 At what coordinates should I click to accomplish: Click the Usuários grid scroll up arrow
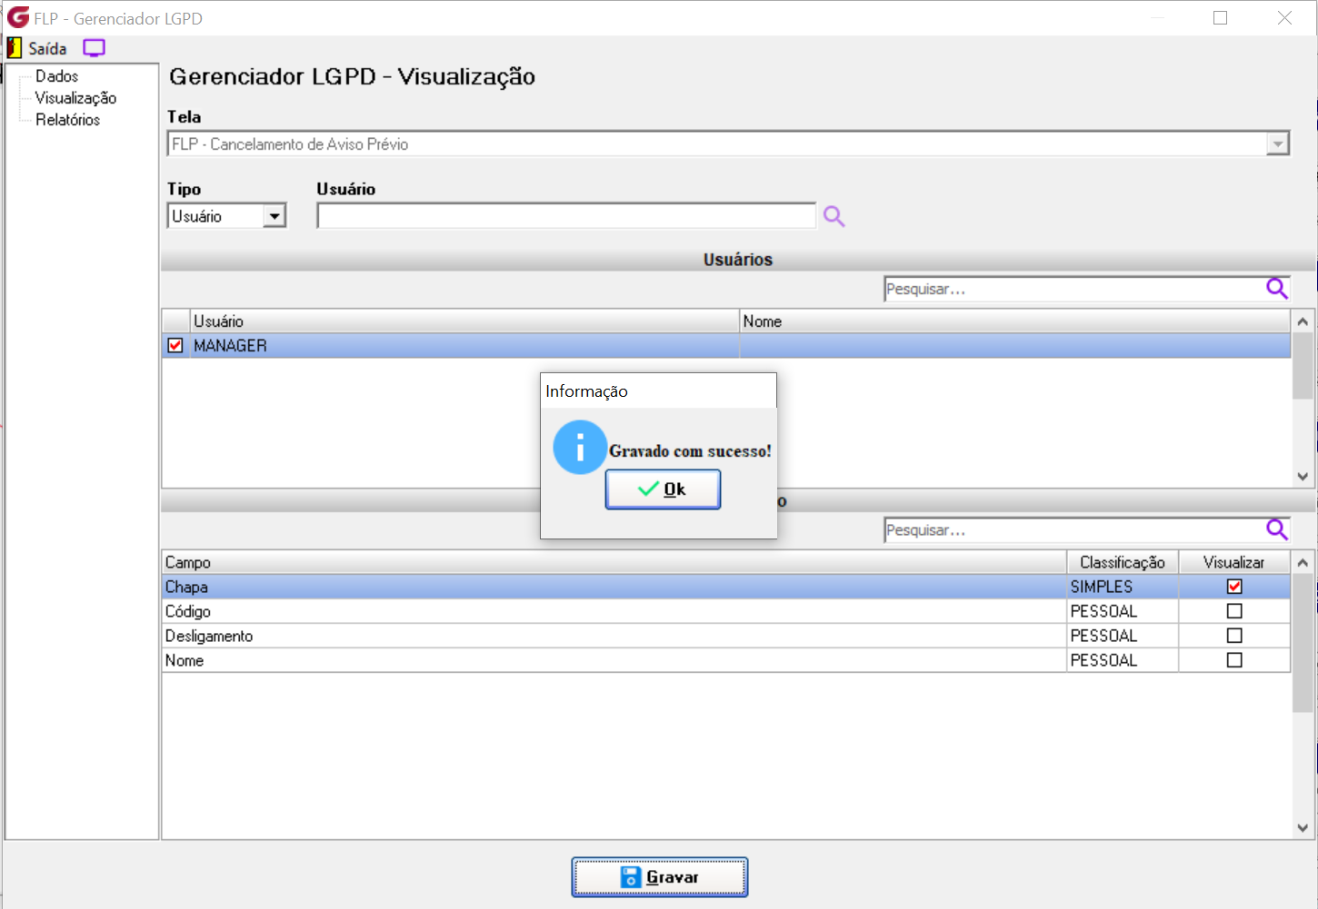1303,321
